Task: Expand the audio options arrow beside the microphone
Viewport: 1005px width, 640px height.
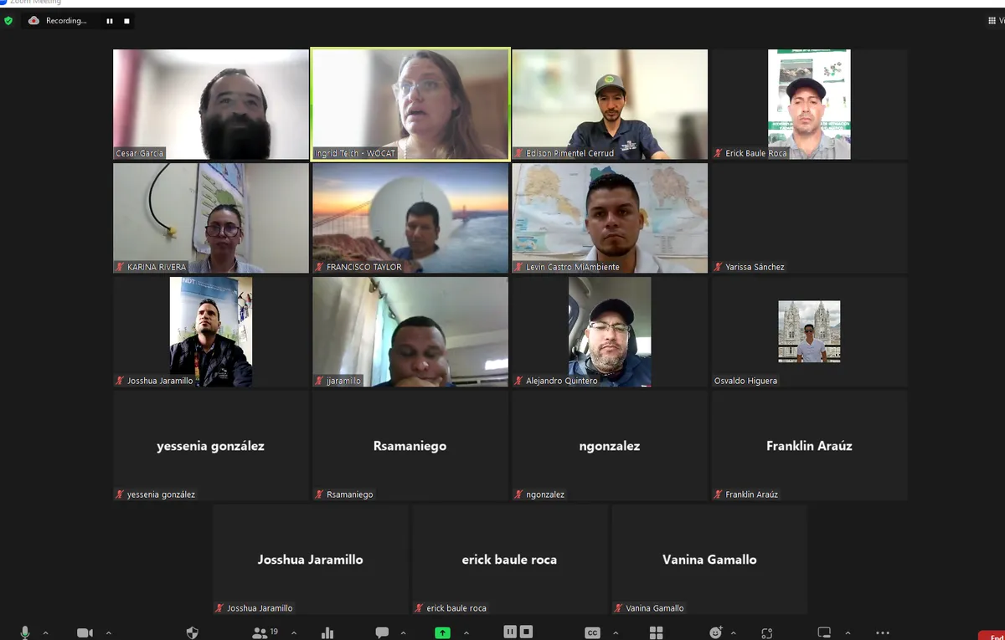Action: (x=45, y=632)
